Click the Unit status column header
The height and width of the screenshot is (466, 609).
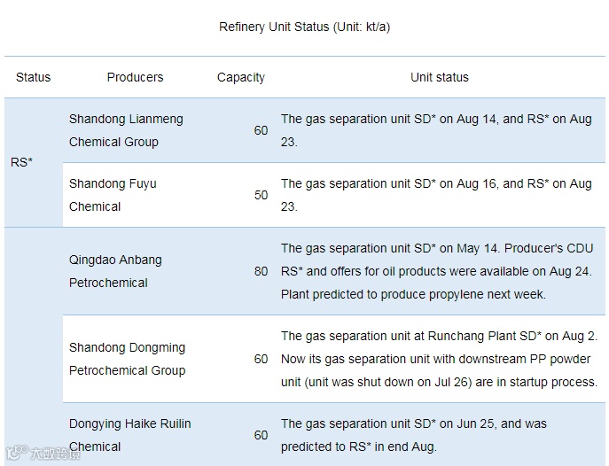tap(439, 77)
